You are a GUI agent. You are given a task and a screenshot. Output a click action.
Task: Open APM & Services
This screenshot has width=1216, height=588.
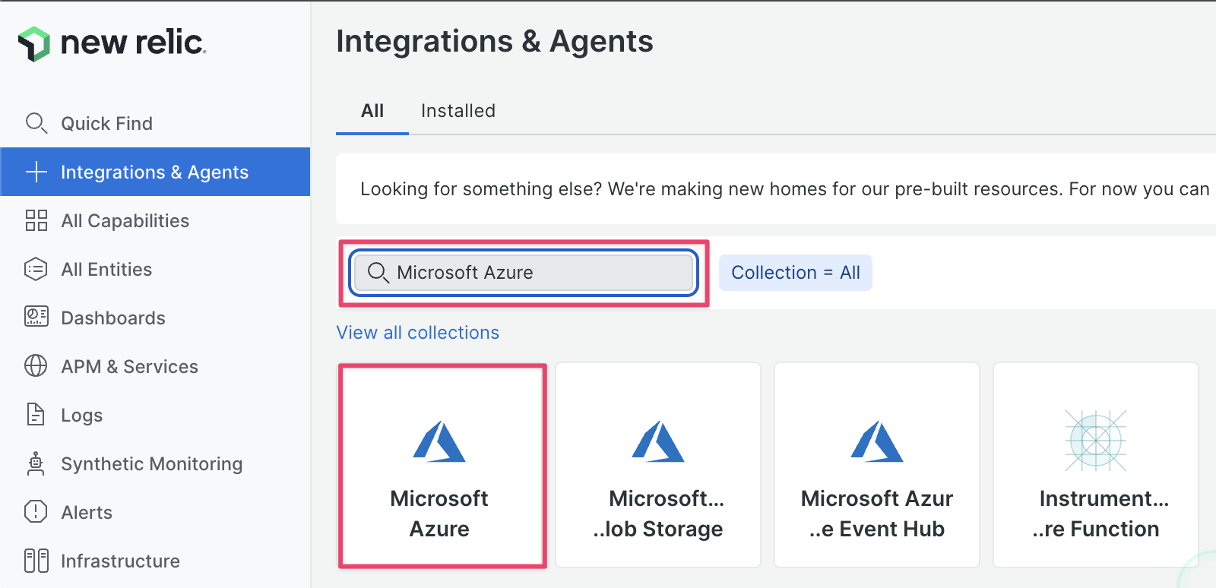129,366
